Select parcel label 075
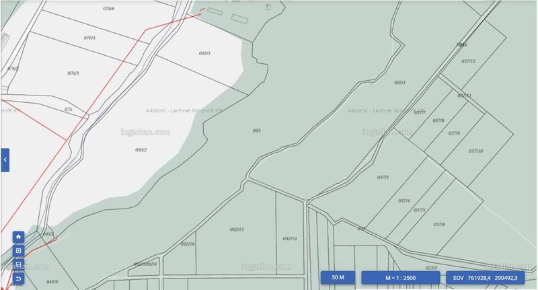The width and height of the screenshot is (538, 290). coord(69,110)
